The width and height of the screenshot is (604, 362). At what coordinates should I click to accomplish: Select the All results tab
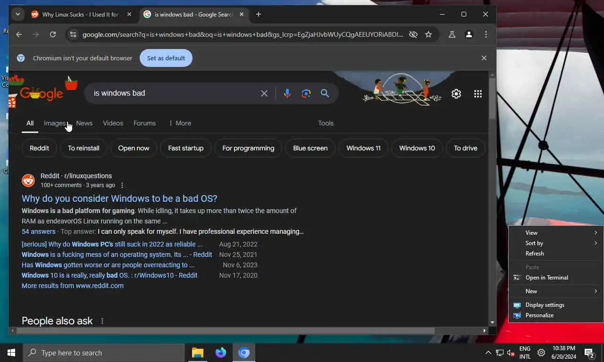(x=30, y=123)
